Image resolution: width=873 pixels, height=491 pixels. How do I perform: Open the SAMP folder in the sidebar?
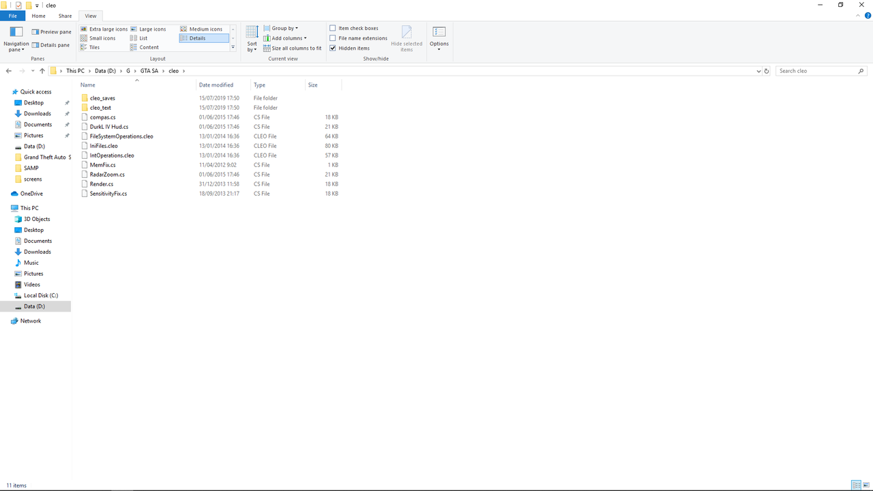click(31, 168)
